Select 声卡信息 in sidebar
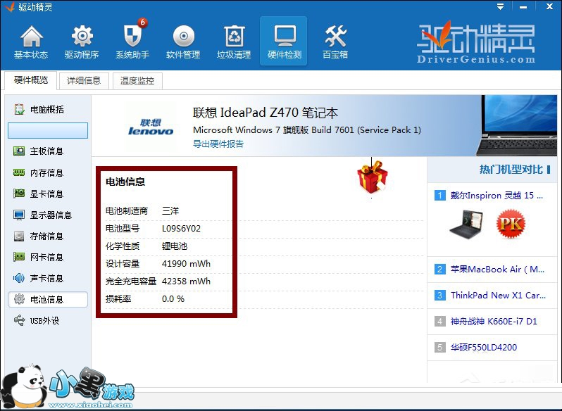The width and height of the screenshot is (562, 411). [47, 279]
